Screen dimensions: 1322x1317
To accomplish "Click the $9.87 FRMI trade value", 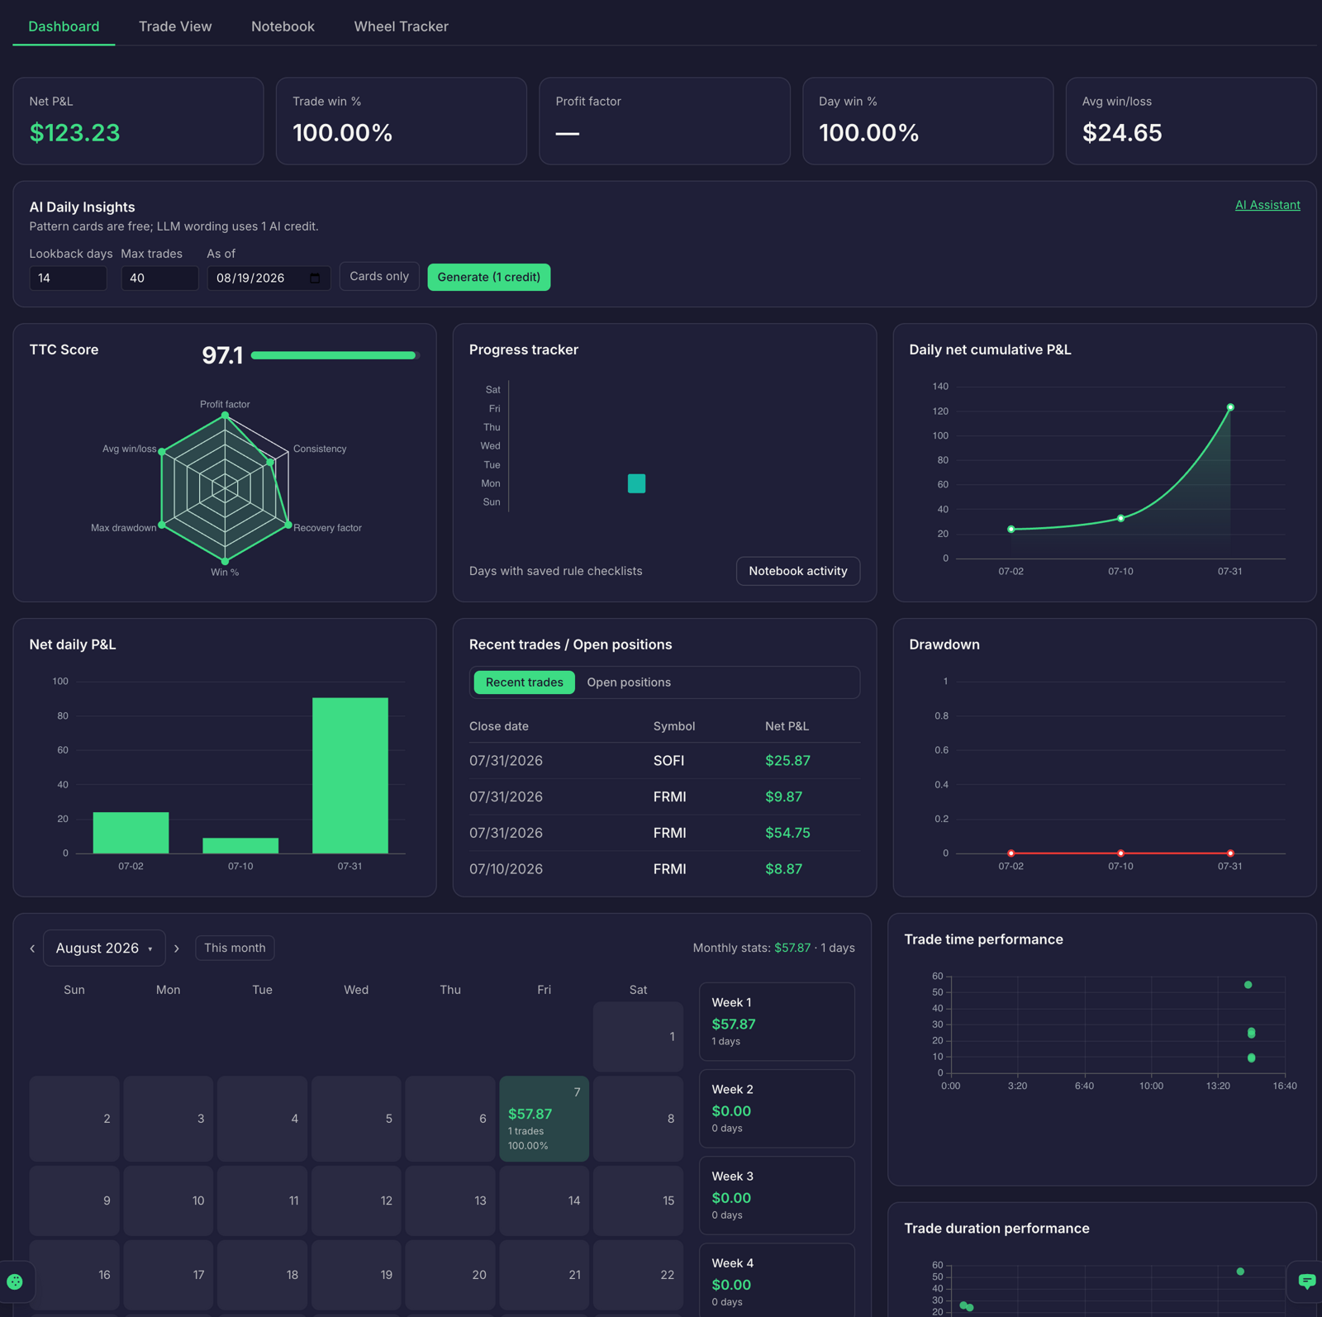I will click(x=783, y=797).
